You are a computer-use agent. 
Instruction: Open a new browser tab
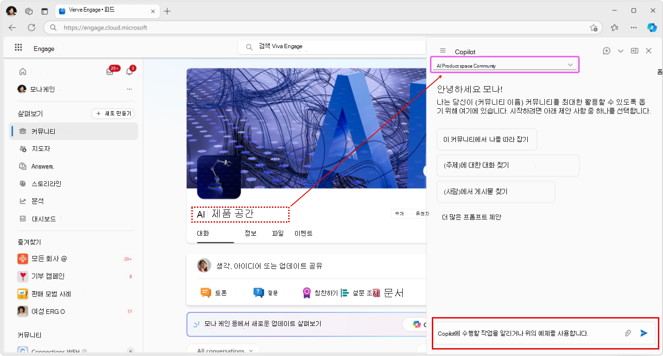tap(167, 11)
